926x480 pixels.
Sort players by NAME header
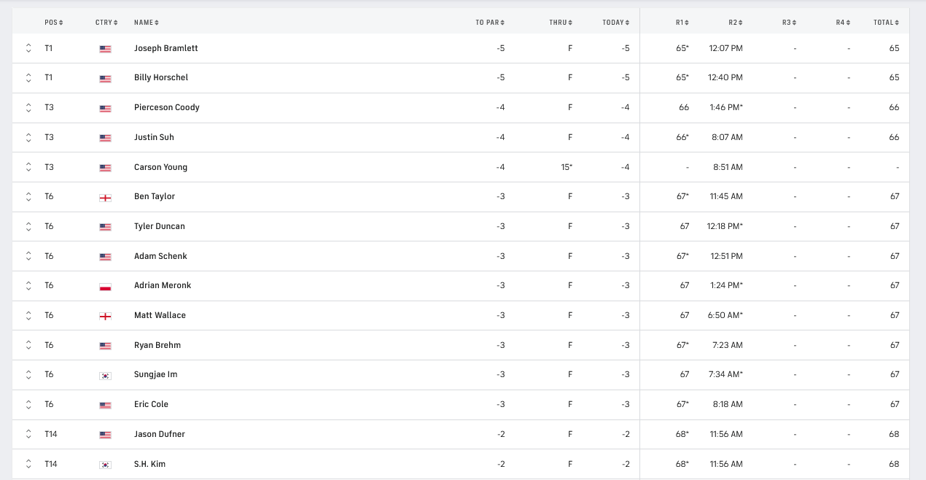point(146,23)
